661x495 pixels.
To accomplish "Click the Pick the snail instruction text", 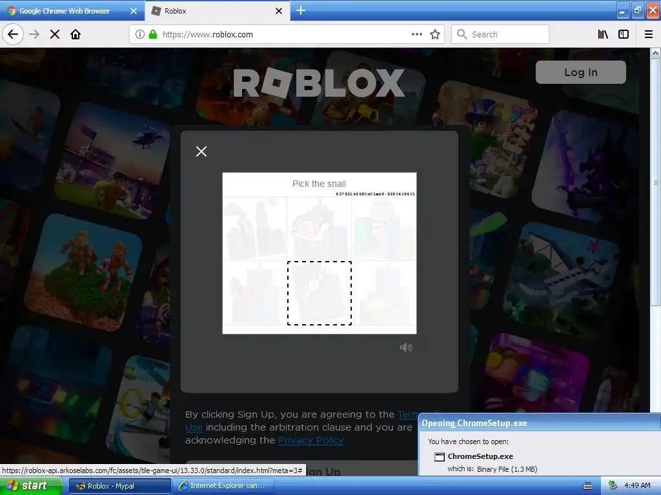I will [x=319, y=184].
